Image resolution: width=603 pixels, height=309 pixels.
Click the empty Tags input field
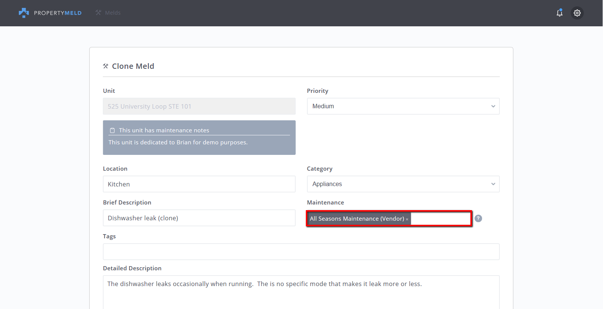pyautogui.click(x=301, y=252)
